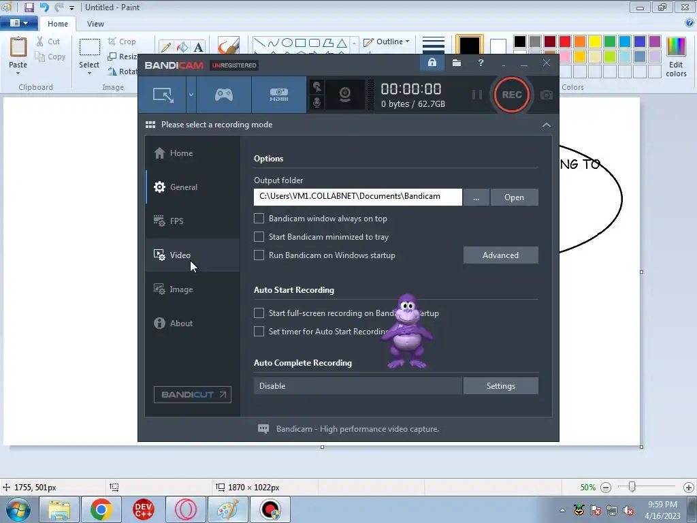The image size is (697, 523).
Task: Choose the Text tool in Paint
Action: coord(198,47)
